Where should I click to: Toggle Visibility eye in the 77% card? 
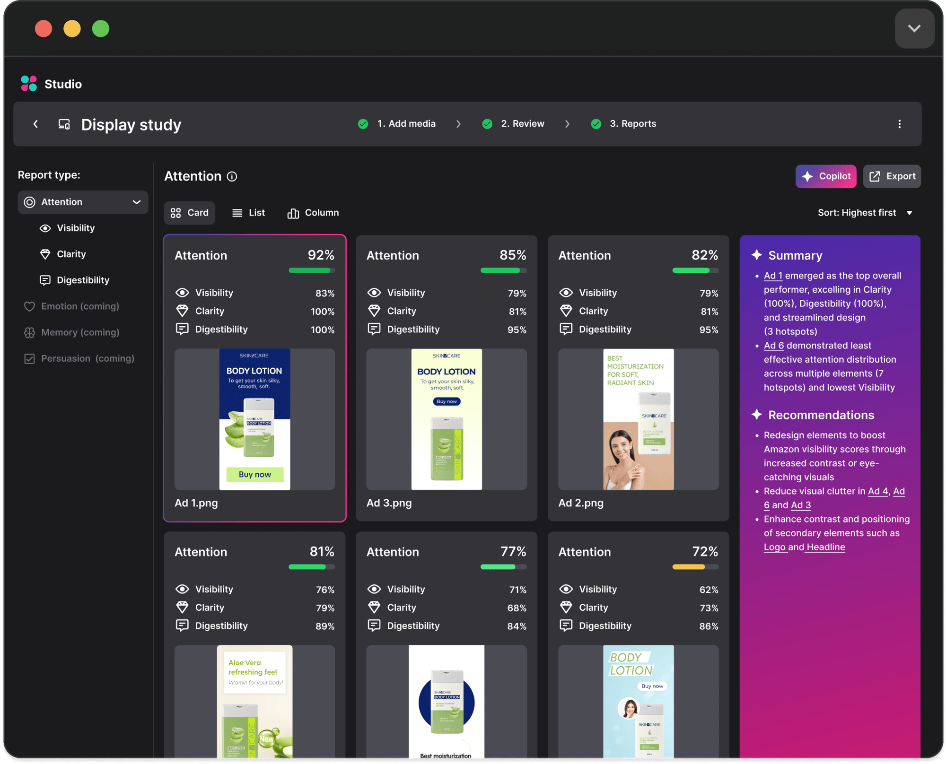374,589
